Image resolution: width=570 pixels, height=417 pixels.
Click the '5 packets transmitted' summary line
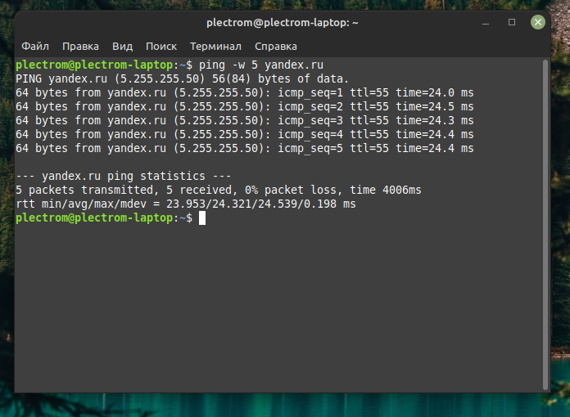(x=219, y=190)
